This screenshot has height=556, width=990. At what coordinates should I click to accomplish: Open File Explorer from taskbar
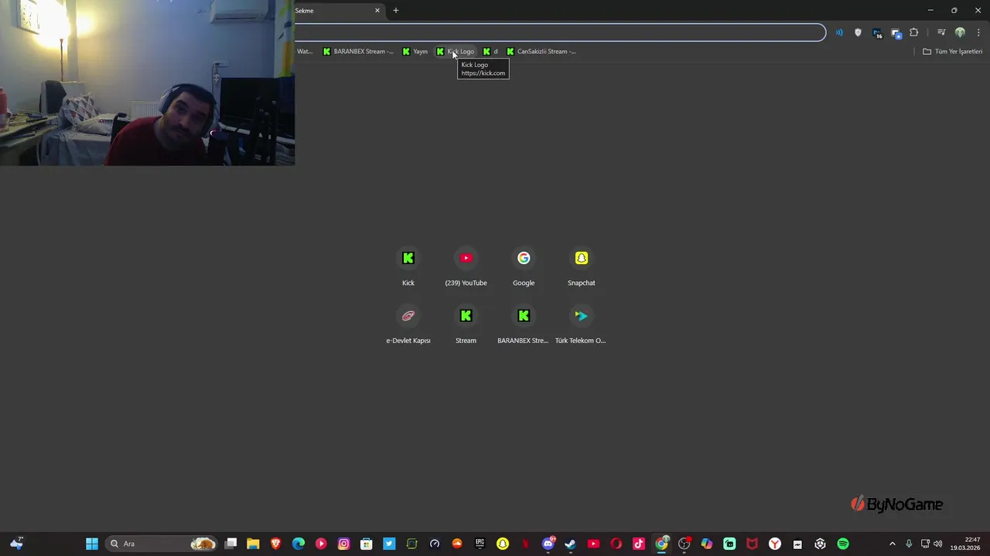(253, 544)
